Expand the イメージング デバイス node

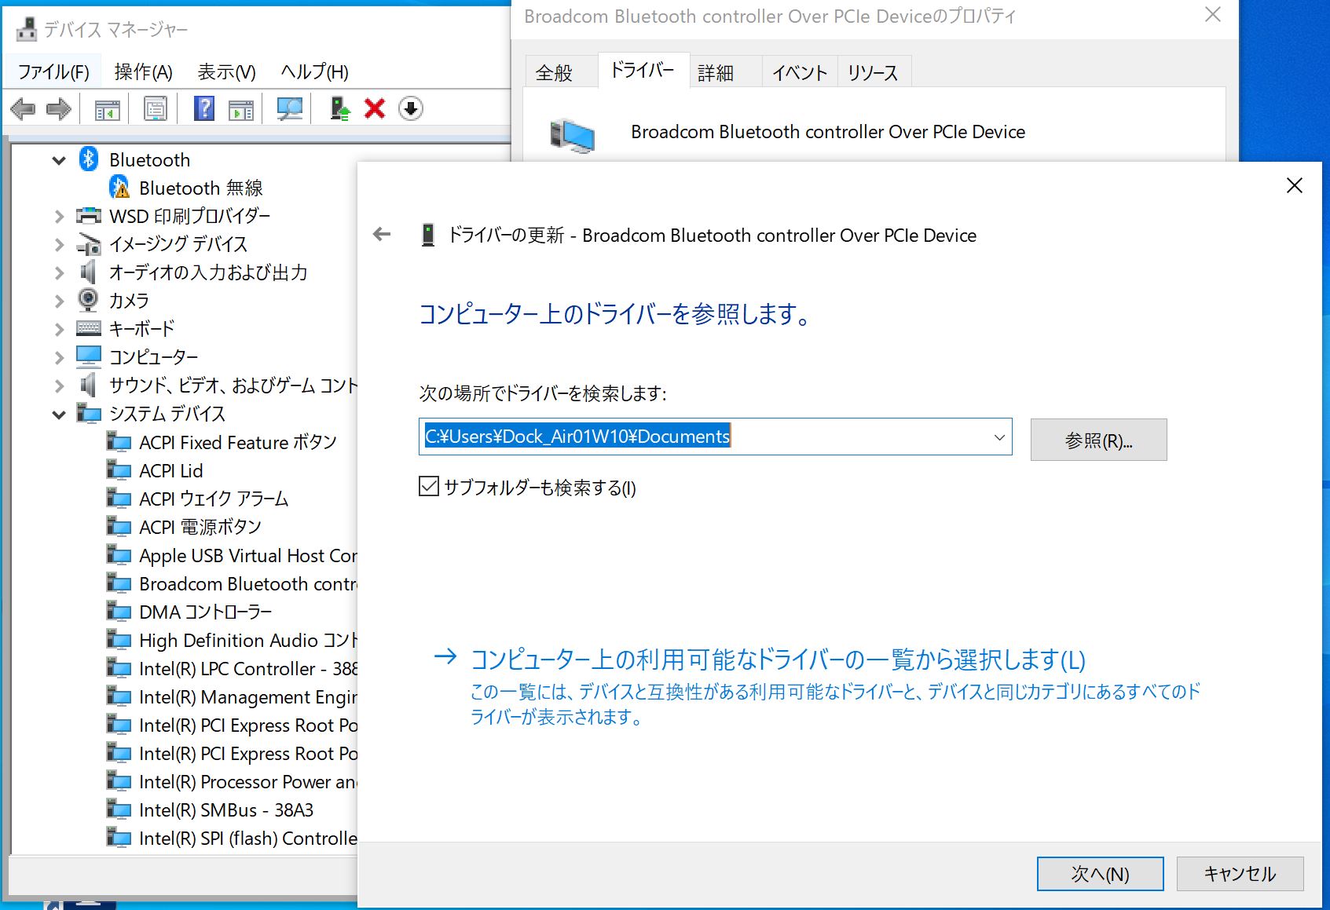point(59,245)
